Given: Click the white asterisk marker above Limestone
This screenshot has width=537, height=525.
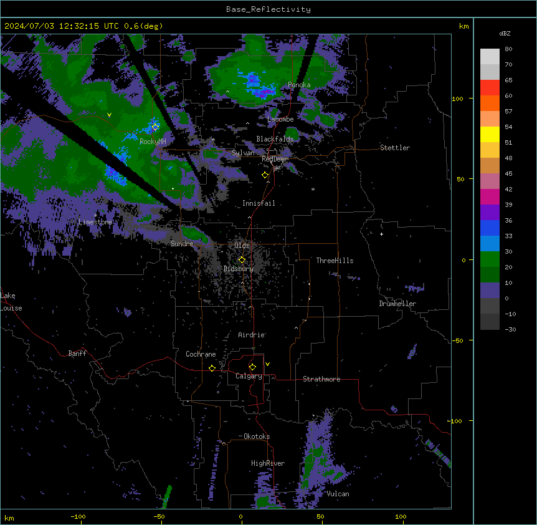Looking at the screenshot, I should pos(95,215).
